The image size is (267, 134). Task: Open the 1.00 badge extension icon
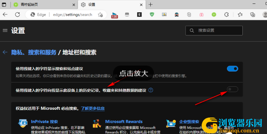point(115,15)
